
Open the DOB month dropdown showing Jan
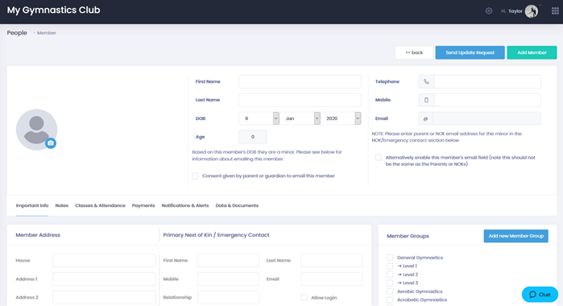click(300, 118)
